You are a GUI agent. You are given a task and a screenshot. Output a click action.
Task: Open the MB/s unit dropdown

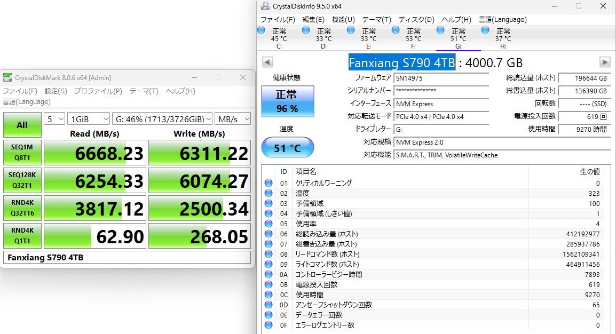point(233,119)
